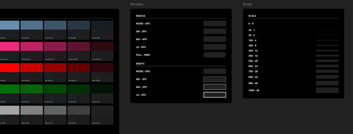The image size is (353, 134).
Task: Click the 200 - 8 scale label
Action: [x=252, y=45]
